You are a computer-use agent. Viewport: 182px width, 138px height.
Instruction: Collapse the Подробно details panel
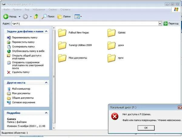(46, 113)
